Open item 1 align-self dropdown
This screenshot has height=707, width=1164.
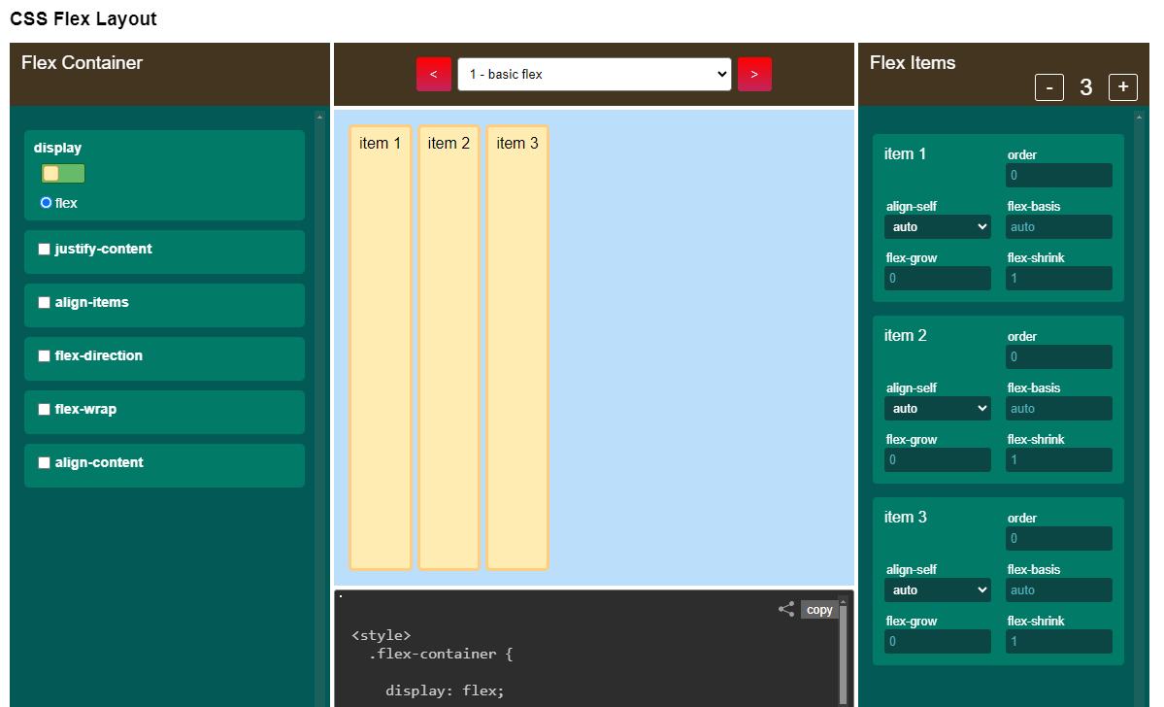[937, 227]
